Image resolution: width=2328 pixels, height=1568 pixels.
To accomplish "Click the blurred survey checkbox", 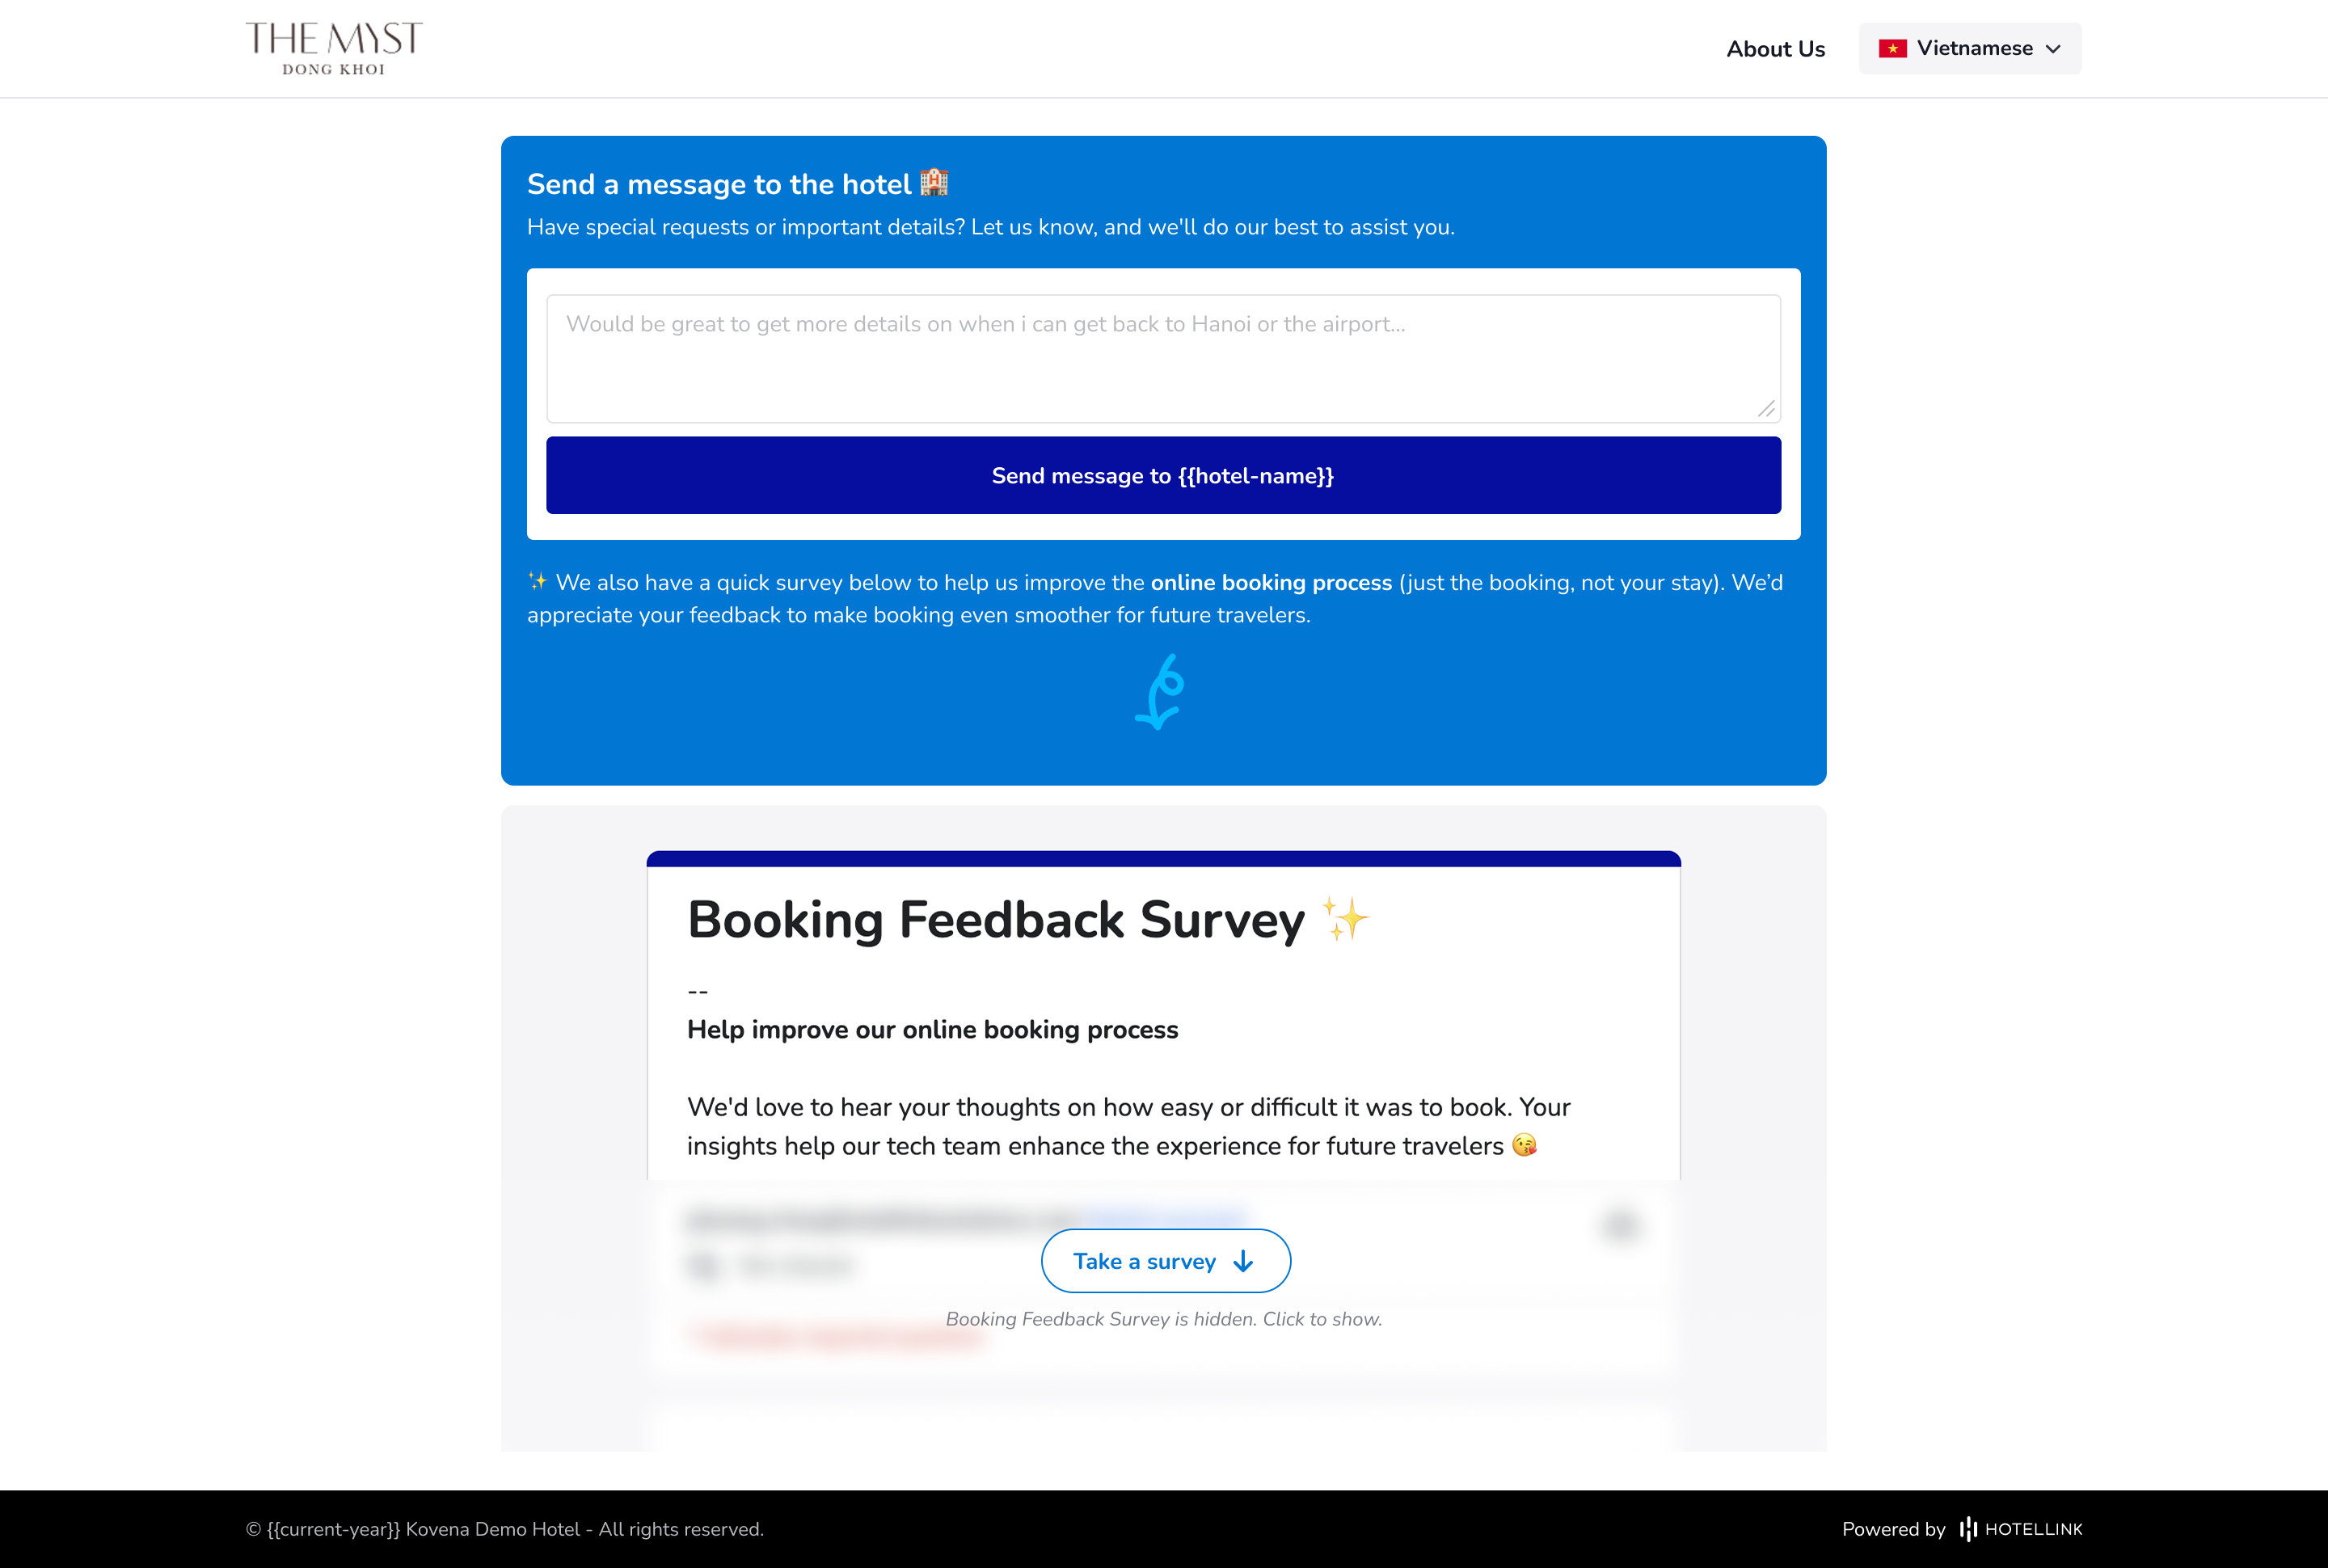I will (704, 1265).
